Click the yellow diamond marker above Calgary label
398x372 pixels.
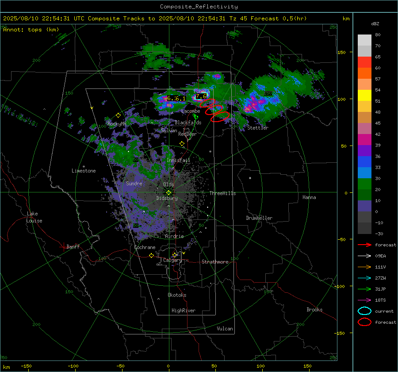coord(175,255)
